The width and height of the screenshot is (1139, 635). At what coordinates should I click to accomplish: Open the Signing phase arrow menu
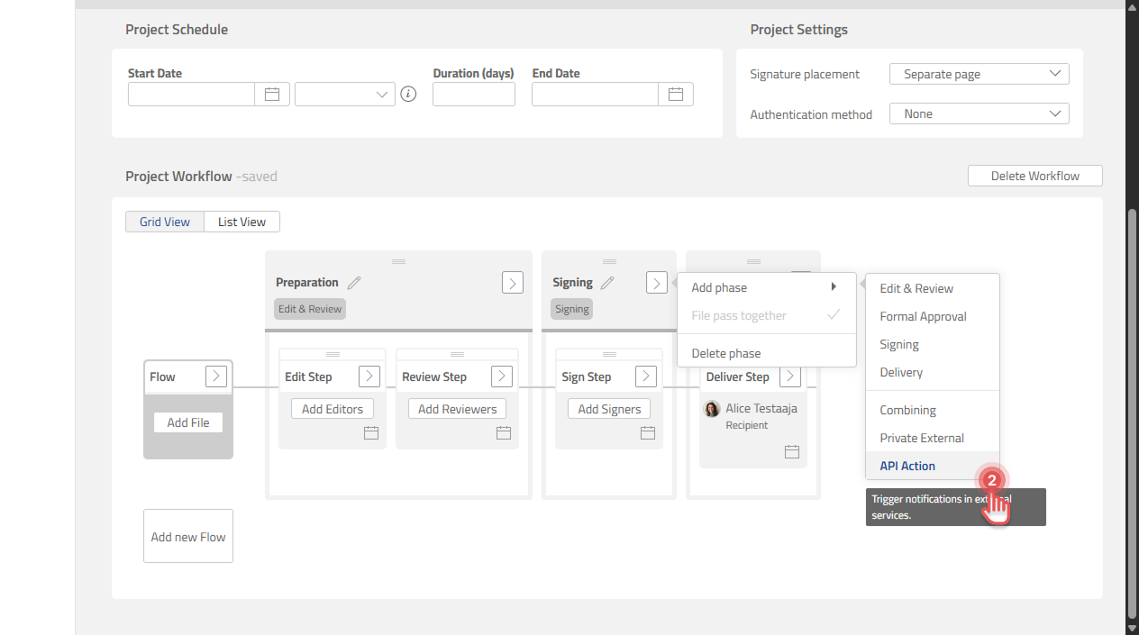click(x=657, y=283)
